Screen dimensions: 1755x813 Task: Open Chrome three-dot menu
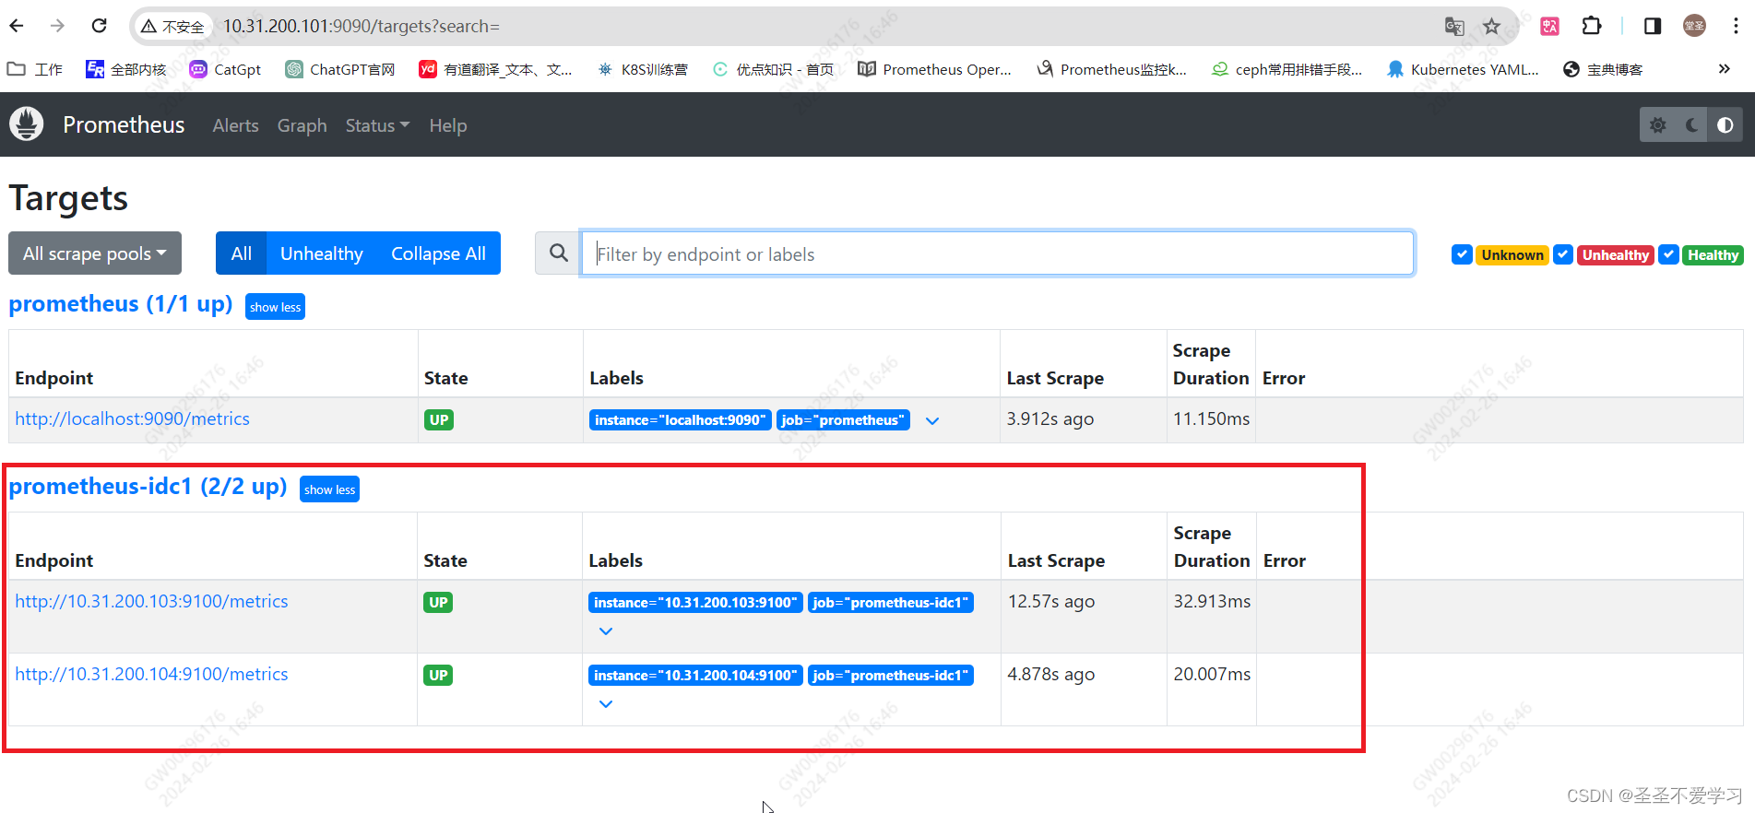(1736, 26)
